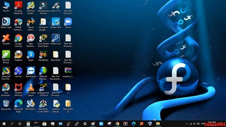Viewport: 226px width, 127px height.
Task: Open Google Chrome from the taskbar
Action: tap(118, 124)
